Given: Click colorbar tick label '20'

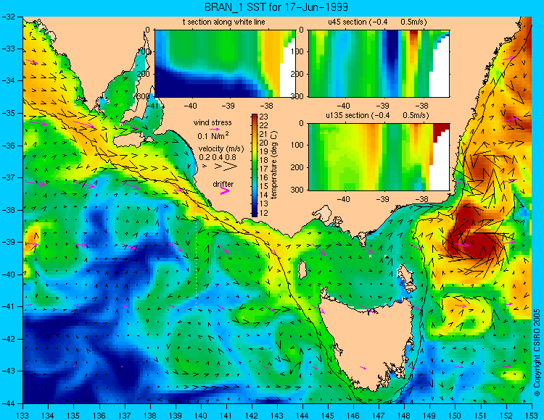Looking at the screenshot, I should (264, 143).
